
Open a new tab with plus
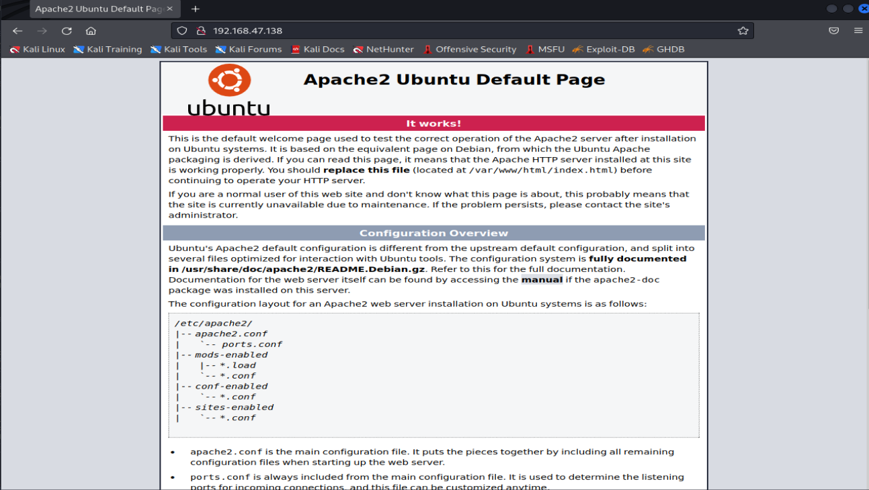[196, 9]
